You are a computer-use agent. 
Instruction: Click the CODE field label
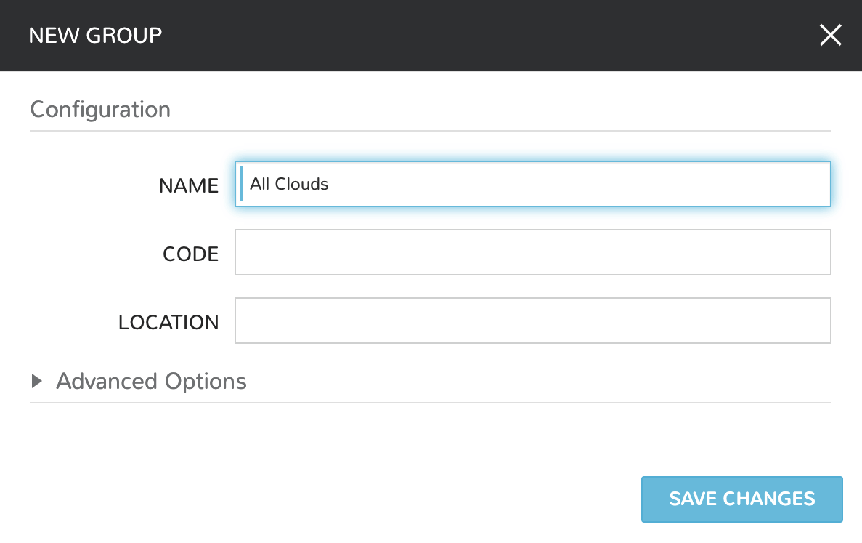point(190,254)
